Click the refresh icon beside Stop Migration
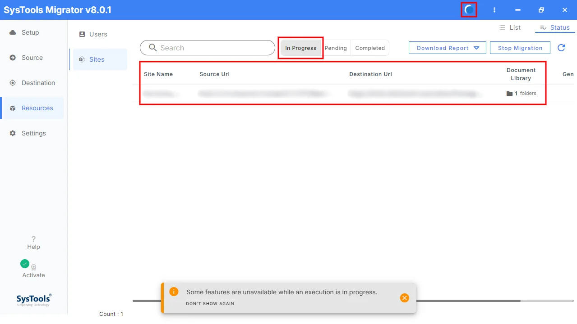 pyautogui.click(x=561, y=48)
